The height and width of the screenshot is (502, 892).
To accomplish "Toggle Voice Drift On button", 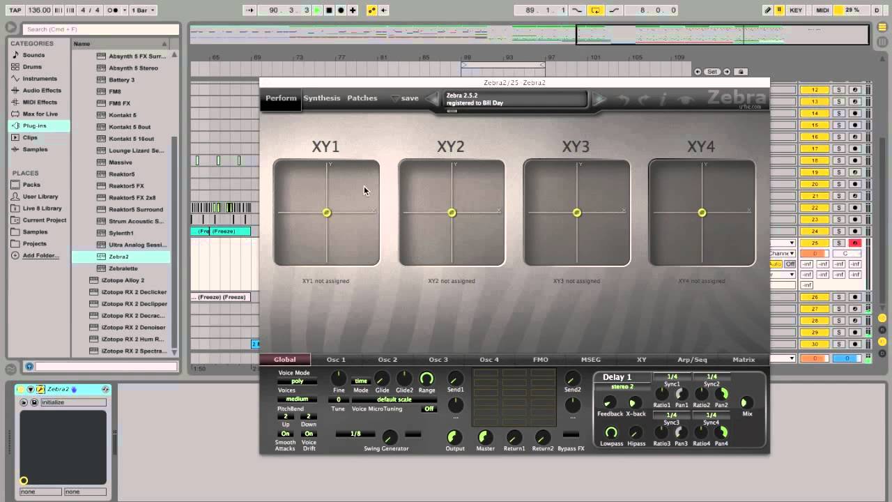I will pyautogui.click(x=309, y=434).
